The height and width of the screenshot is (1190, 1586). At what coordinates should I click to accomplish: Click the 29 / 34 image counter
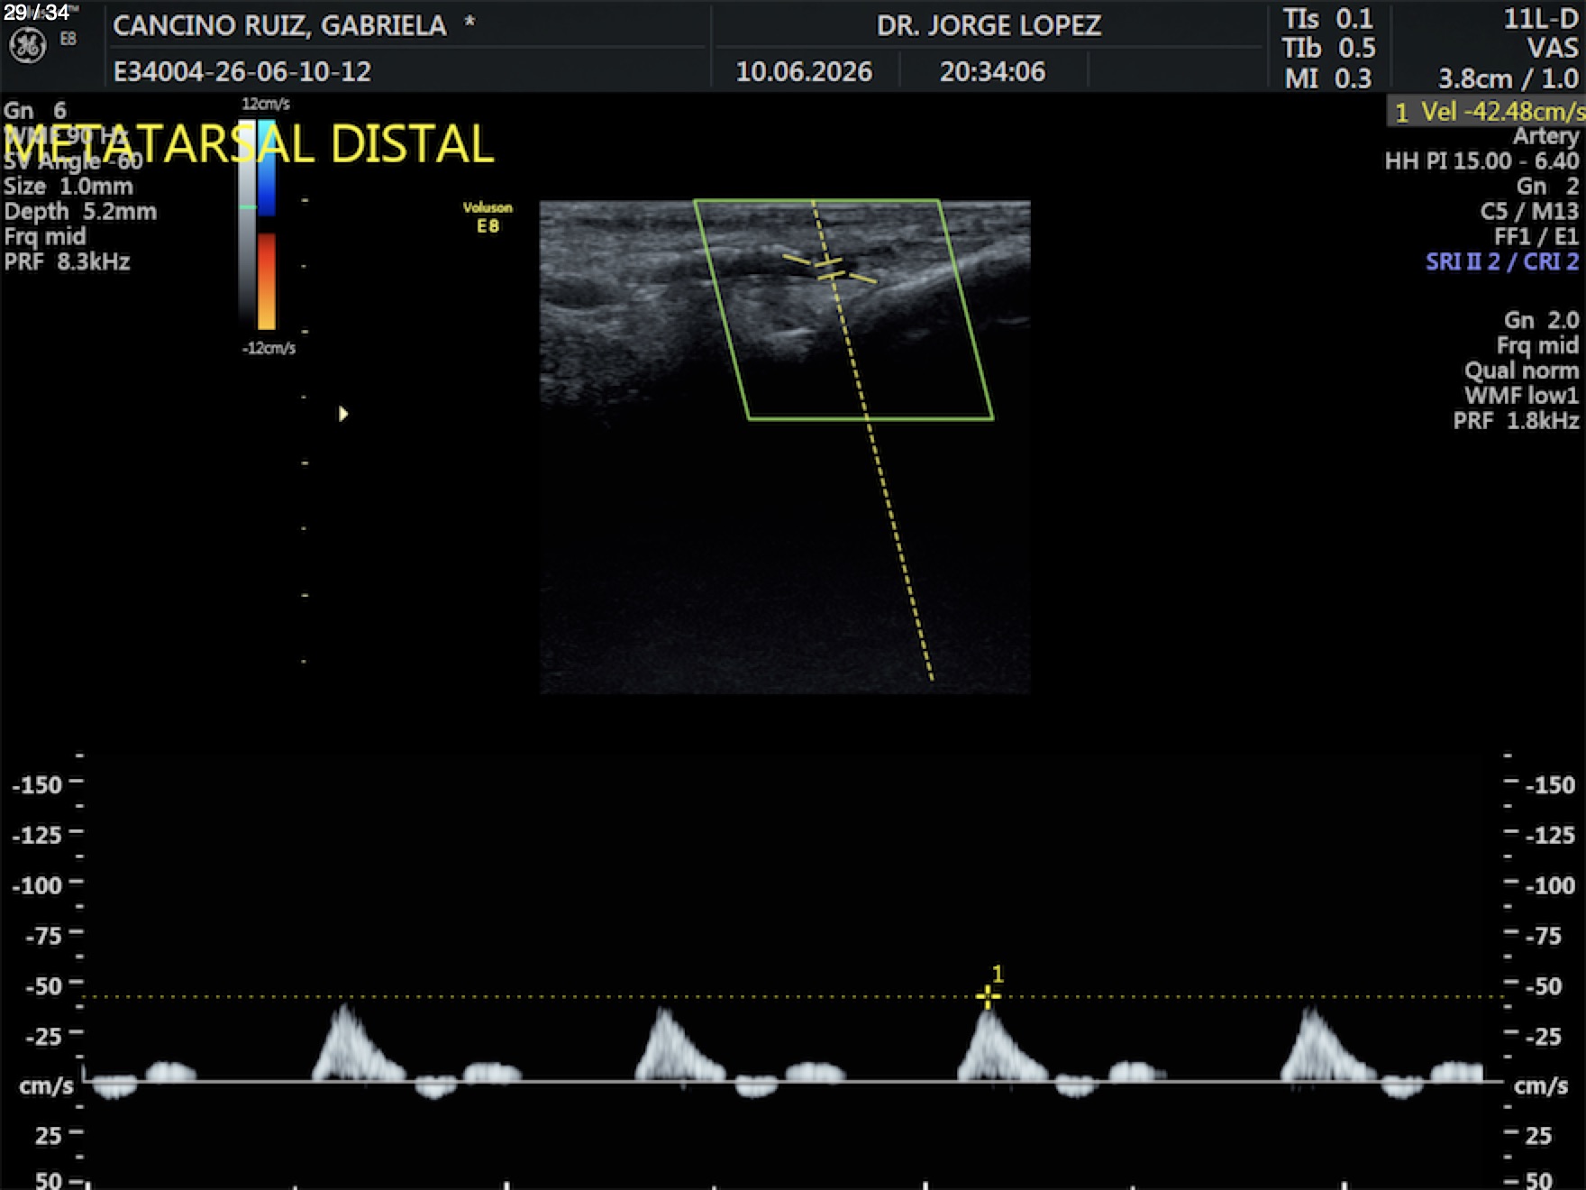(x=36, y=12)
